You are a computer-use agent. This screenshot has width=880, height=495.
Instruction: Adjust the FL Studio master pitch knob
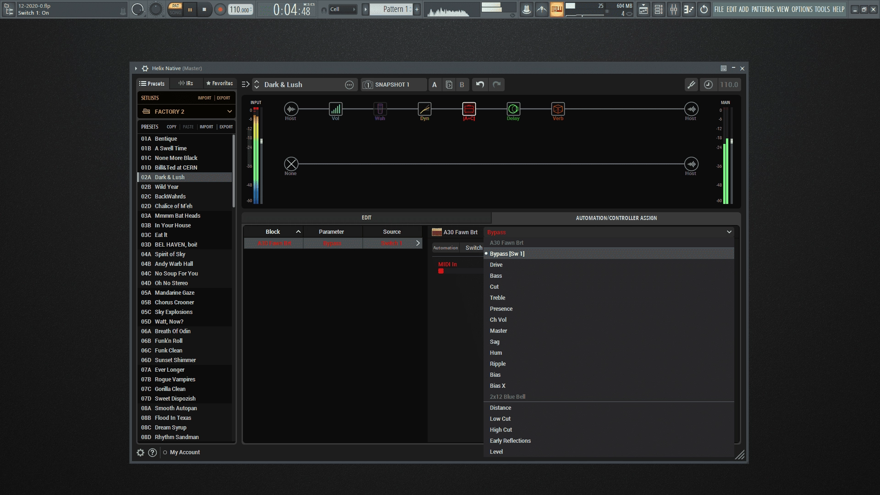tap(156, 9)
